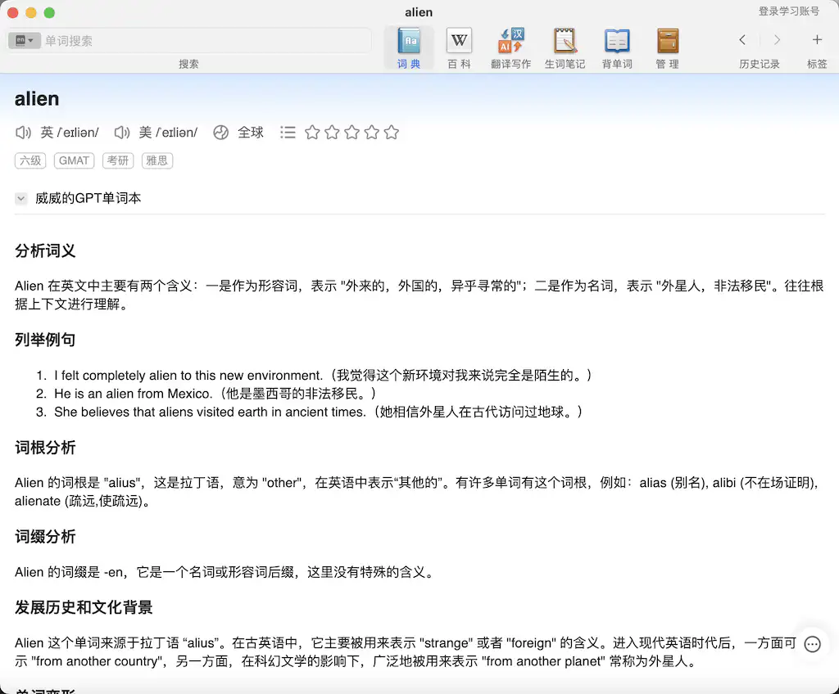Give alien a five-star rating
The image size is (839, 694).
tap(392, 132)
